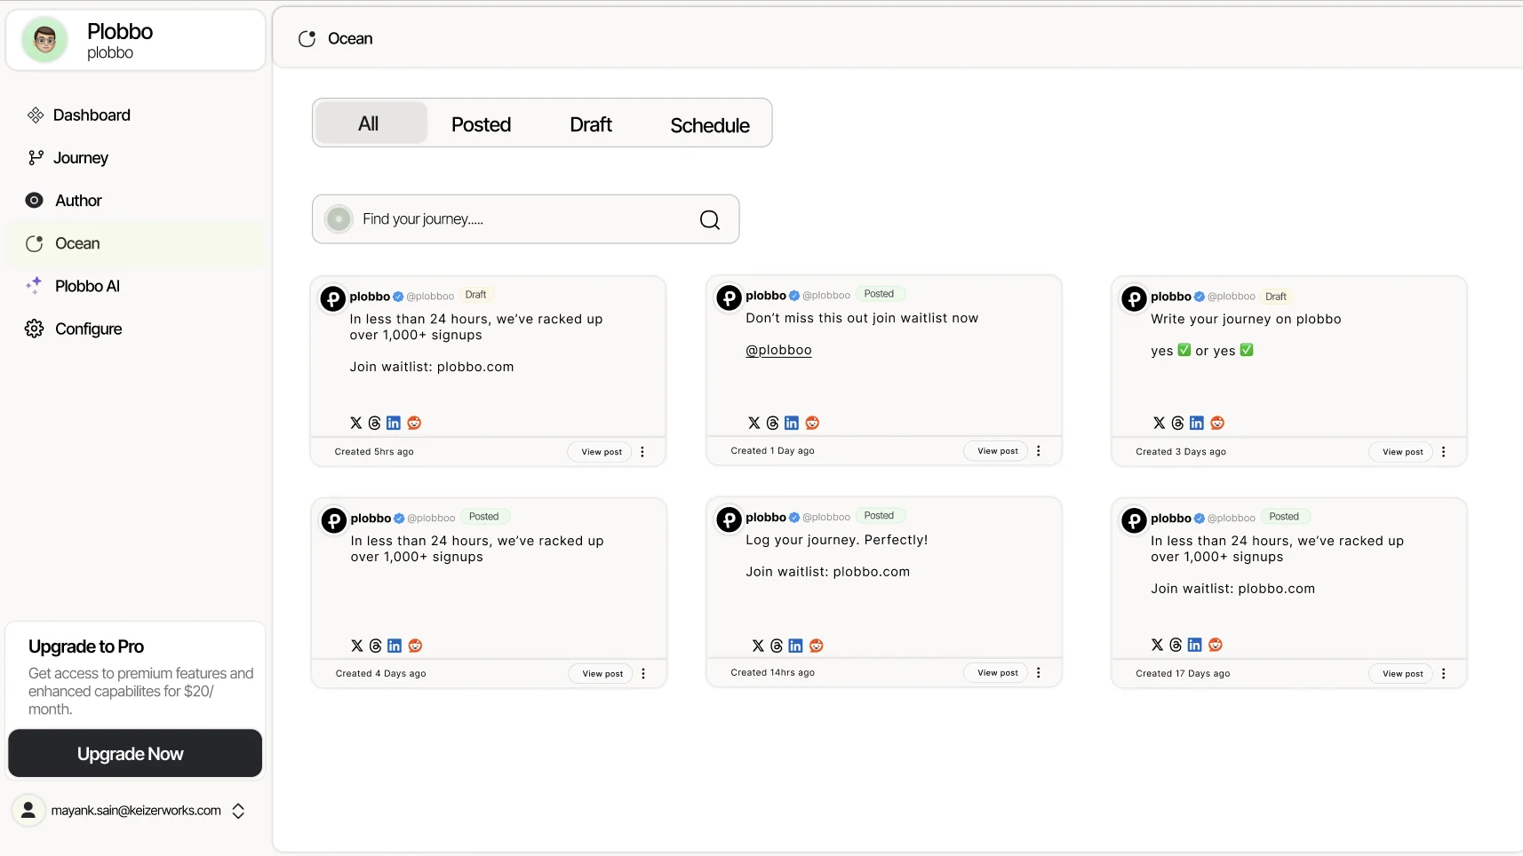Click the Plobbo AI sparkle icon
This screenshot has height=856, width=1523.
(34, 286)
